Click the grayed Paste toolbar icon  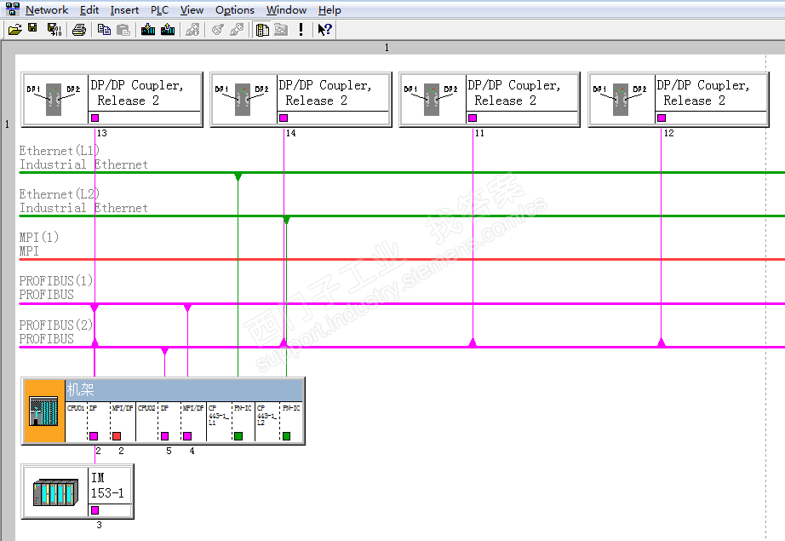point(123,30)
